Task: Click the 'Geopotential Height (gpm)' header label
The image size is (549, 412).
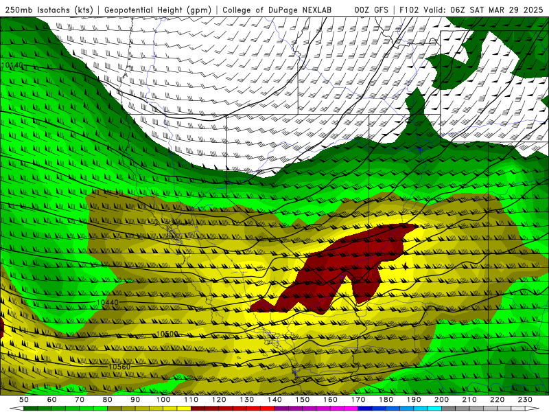Action: pyautogui.click(x=158, y=10)
